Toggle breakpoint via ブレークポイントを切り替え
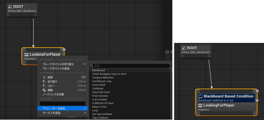 (x=58, y=64)
